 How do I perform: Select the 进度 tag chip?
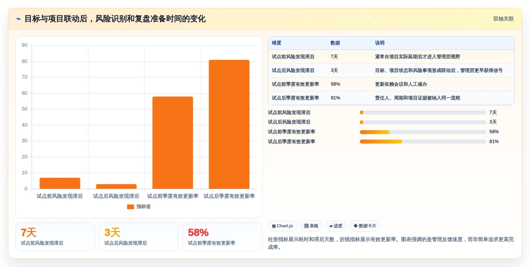(x=336, y=226)
